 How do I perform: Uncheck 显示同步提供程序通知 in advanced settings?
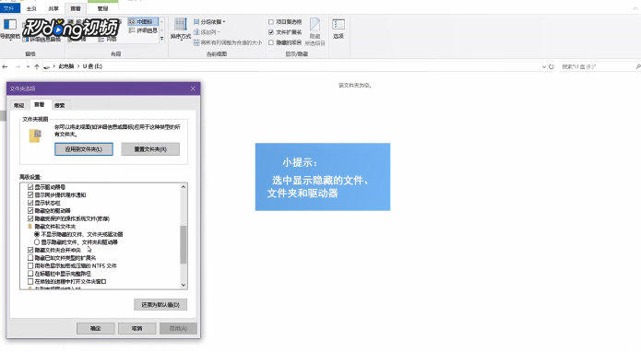(30, 194)
